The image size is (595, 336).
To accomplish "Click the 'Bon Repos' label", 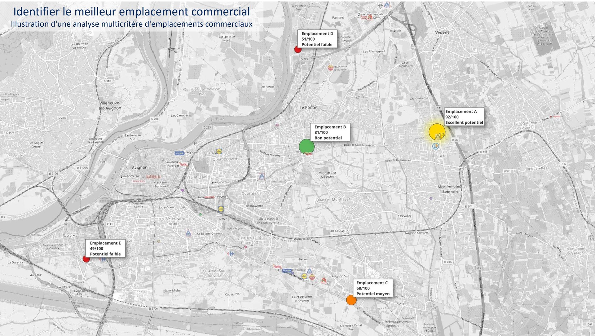I will [x=267, y=87].
